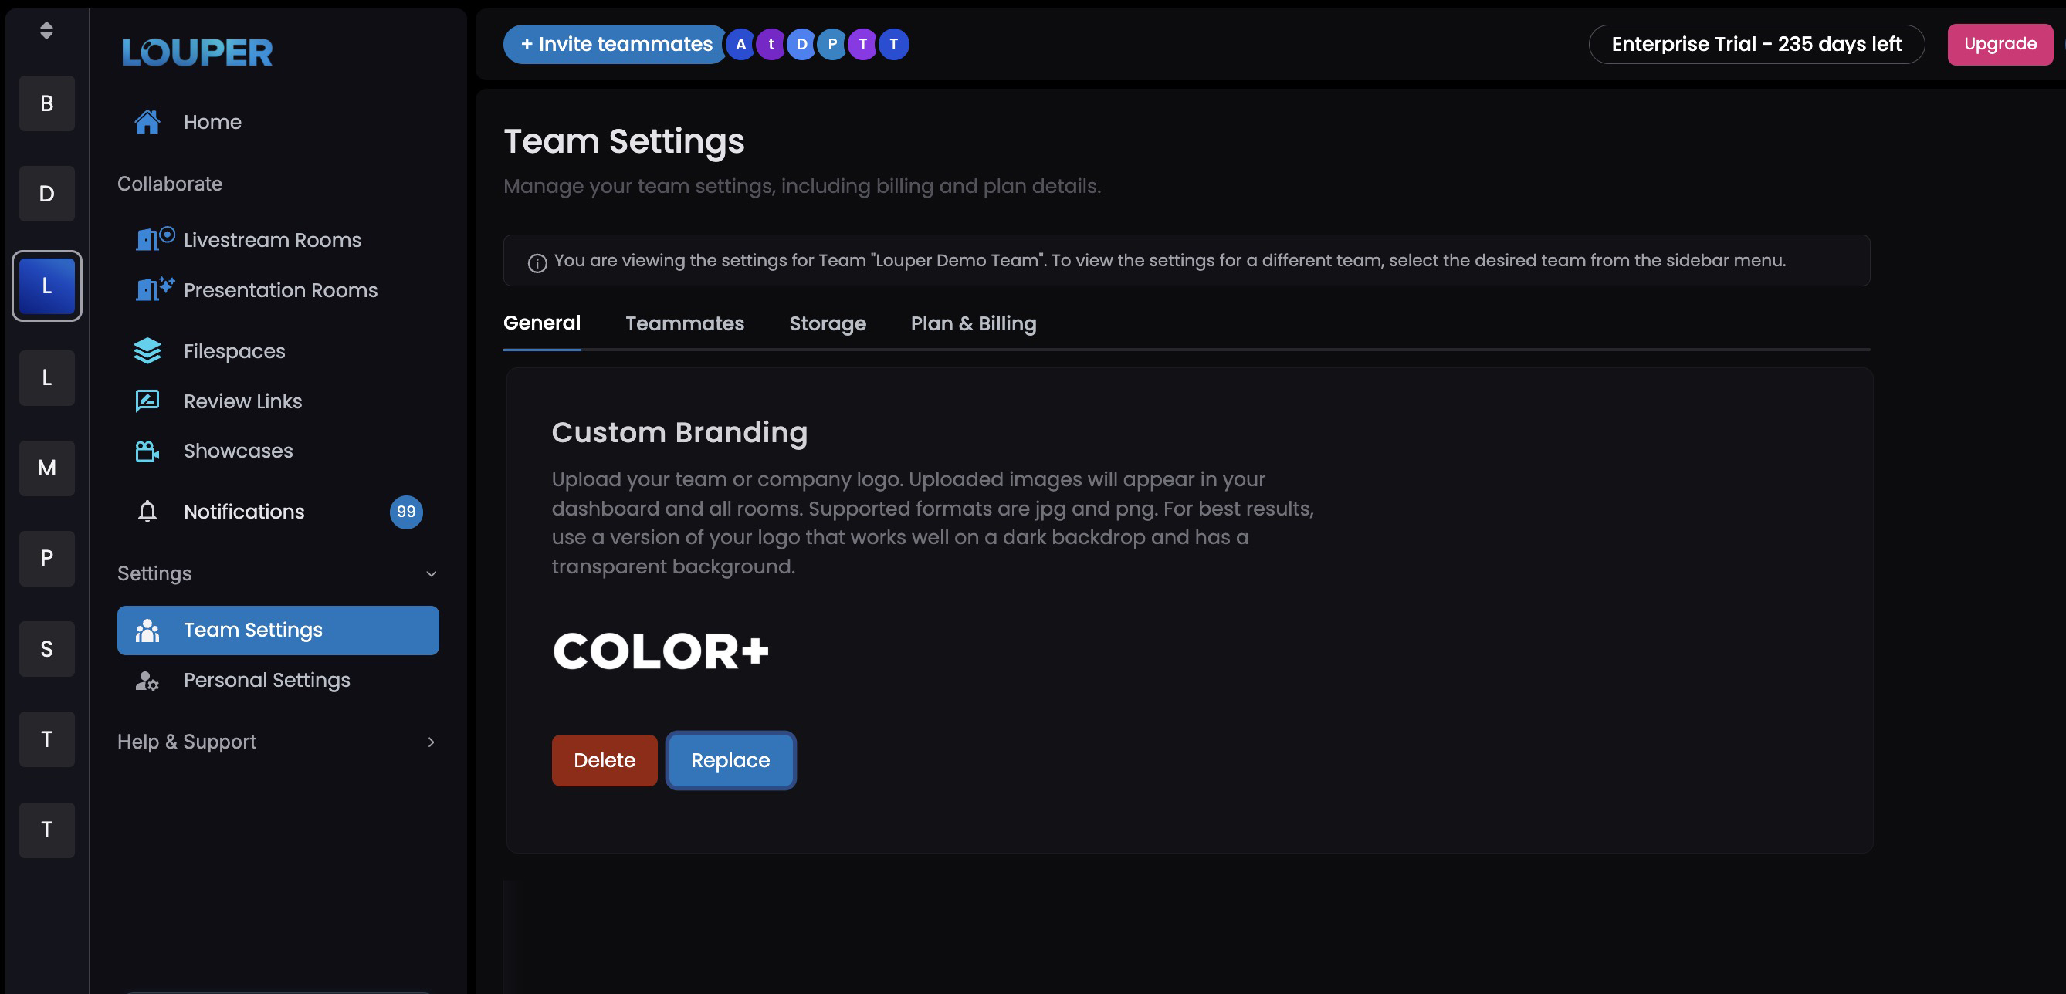Click Invite teammates button
This screenshot has width=2066, height=994.
(x=615, y=44)
